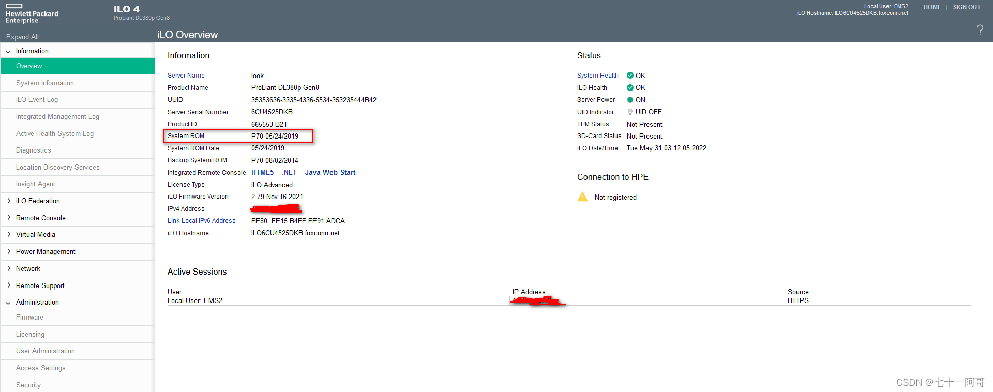Collapse the Information section
Image resolution: width=993 pixels, height=392 pixels.
(x=8, y=51)
